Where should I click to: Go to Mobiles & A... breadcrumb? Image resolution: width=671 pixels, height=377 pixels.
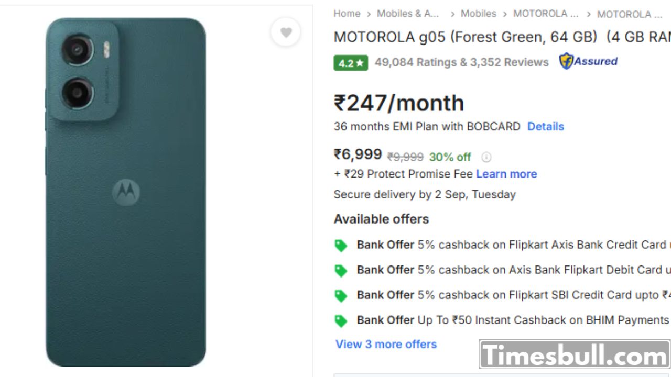(408, 14)
